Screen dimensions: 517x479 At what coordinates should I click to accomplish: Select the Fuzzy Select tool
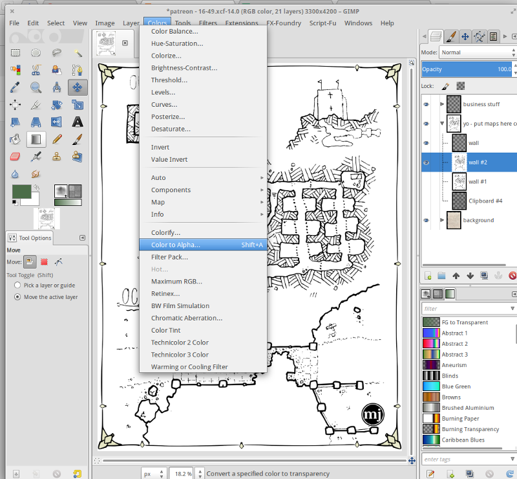click(x=77, y=53)
